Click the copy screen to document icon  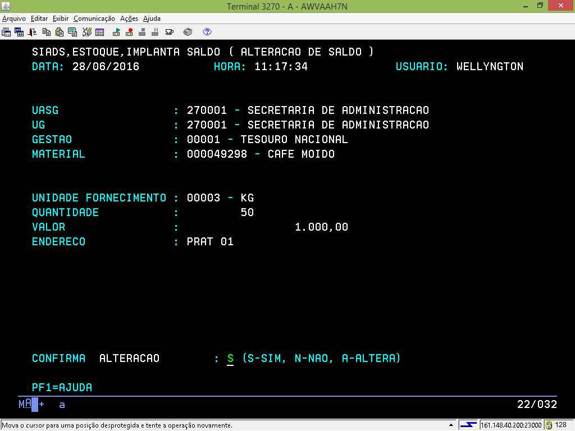point(72,32)
